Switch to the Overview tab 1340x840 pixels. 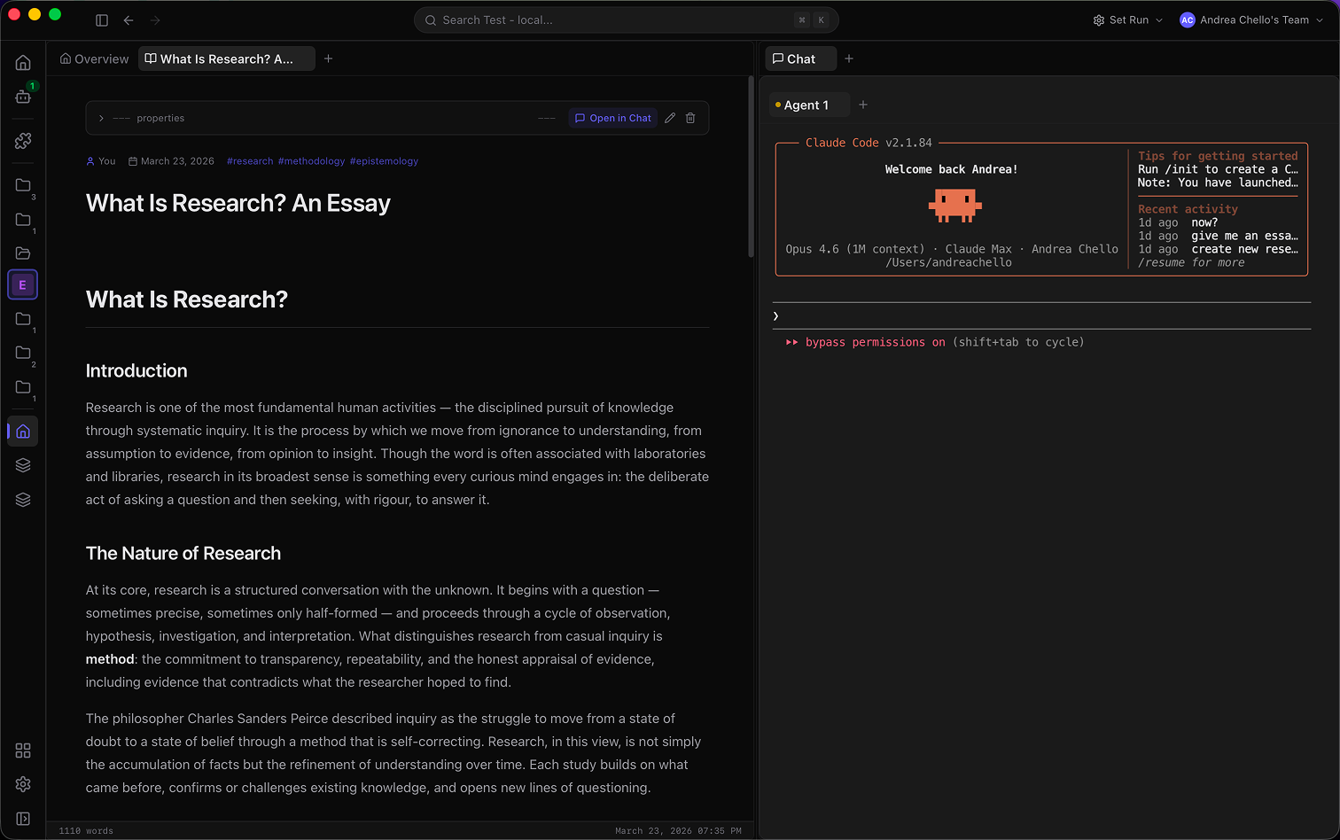coord(93,58)
